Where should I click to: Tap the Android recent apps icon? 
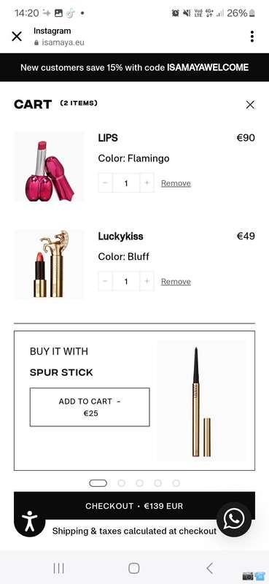[x=59, y=568]
